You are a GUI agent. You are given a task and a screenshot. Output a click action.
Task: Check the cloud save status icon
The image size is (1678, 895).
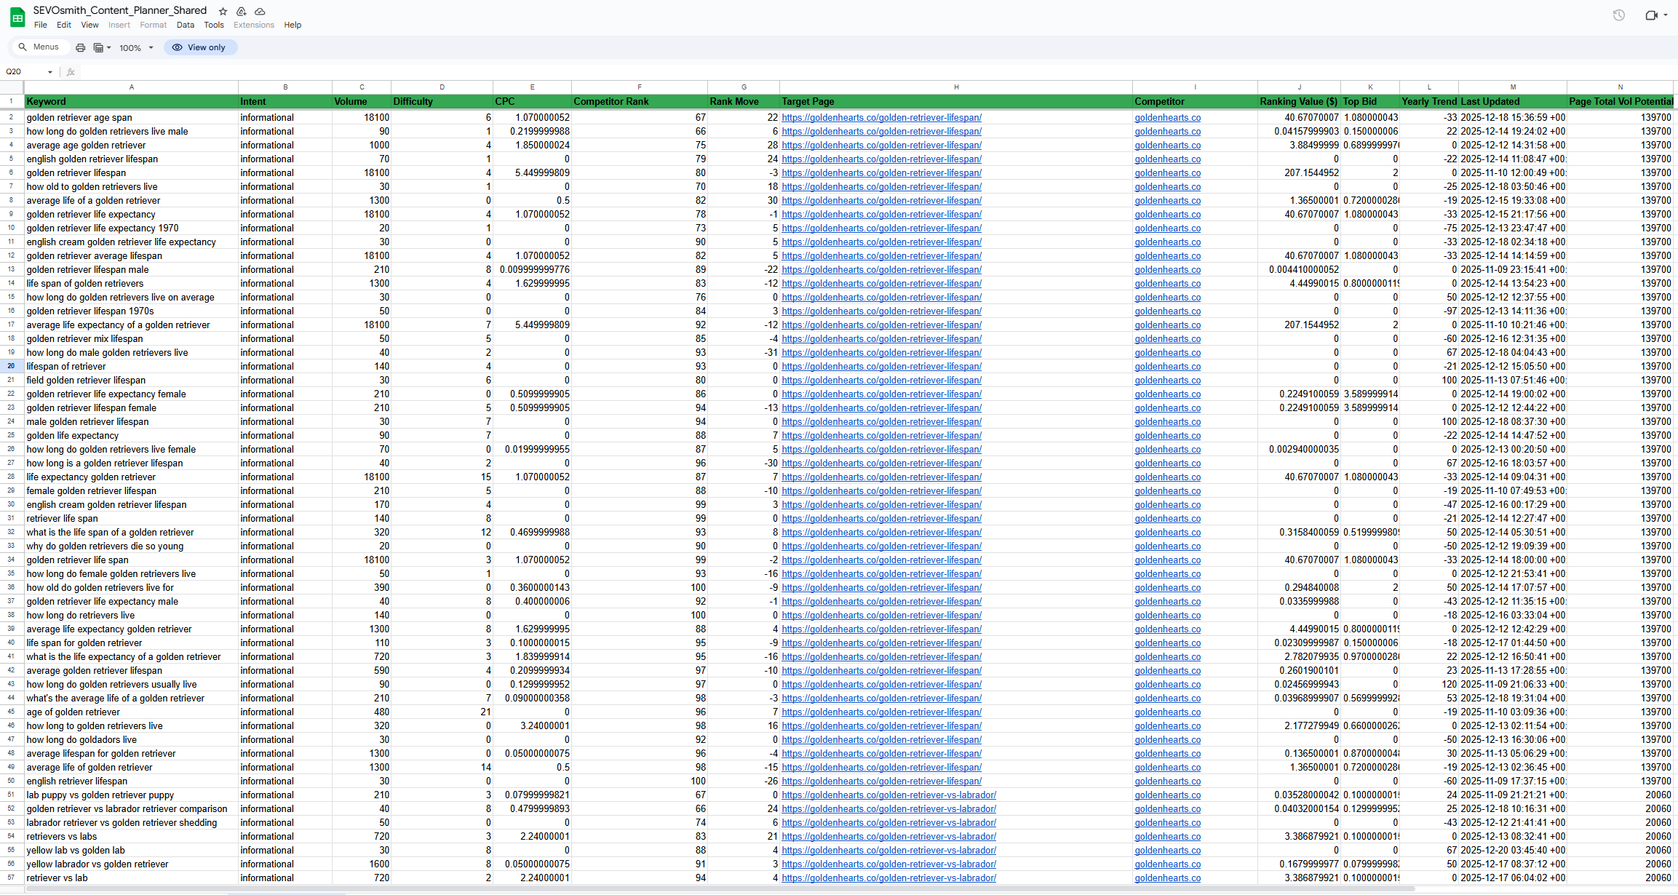click(260, 11)
